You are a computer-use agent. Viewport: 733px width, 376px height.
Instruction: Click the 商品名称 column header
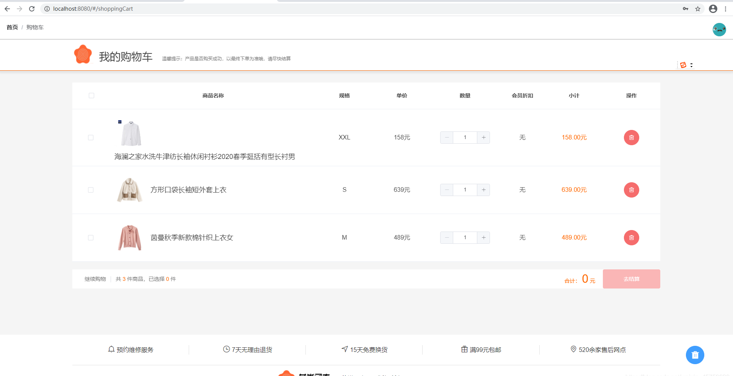click(x=213, y=96)
